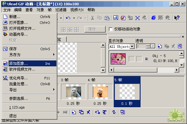Expand the 另存为 submenu

click(29, 55)
